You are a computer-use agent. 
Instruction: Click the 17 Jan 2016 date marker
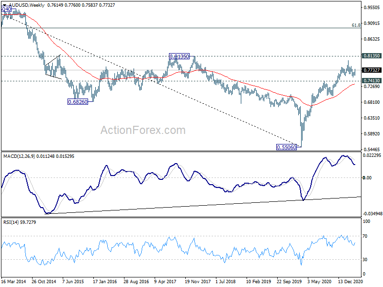(x=105, y=281)
